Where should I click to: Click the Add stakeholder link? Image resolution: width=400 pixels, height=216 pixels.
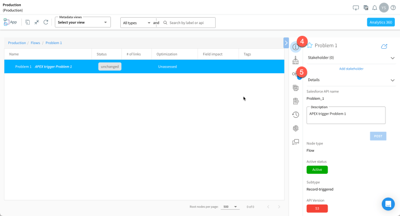[x=351, y=69]
